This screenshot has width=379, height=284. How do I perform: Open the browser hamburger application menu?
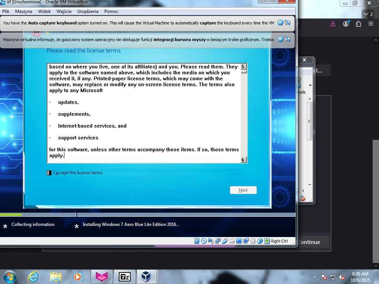point(371,24)
